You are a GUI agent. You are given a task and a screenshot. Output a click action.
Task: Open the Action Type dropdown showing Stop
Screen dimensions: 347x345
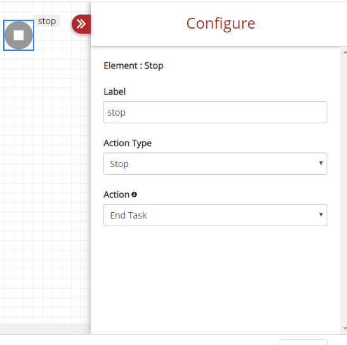coord(215,163)
